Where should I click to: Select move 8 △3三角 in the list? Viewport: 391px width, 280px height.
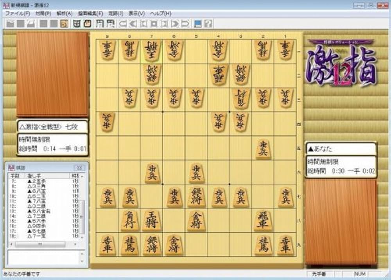pyautogui.click(x=44, y=186)
